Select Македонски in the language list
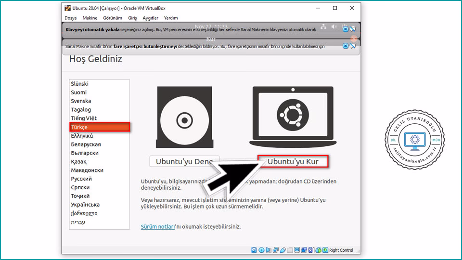 pos(99,170)
